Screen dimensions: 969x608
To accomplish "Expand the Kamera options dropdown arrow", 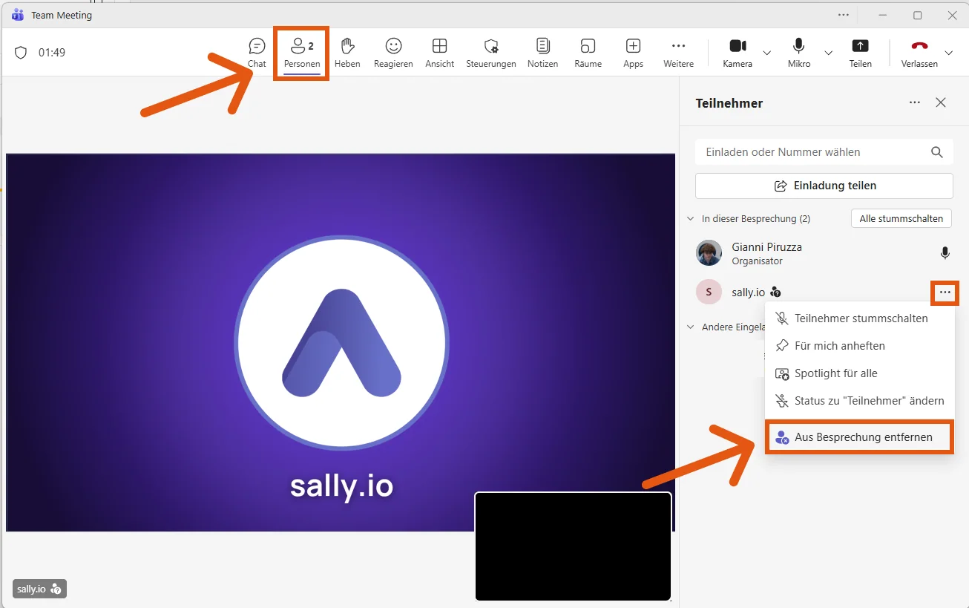I will point(767,53).
